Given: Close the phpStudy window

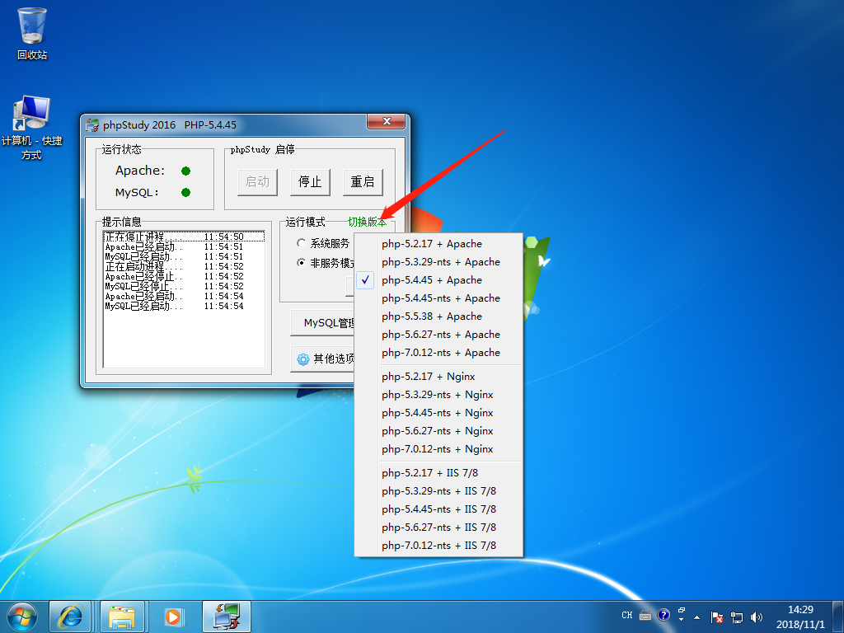Looking at the screenshot, I should (386, 122).
